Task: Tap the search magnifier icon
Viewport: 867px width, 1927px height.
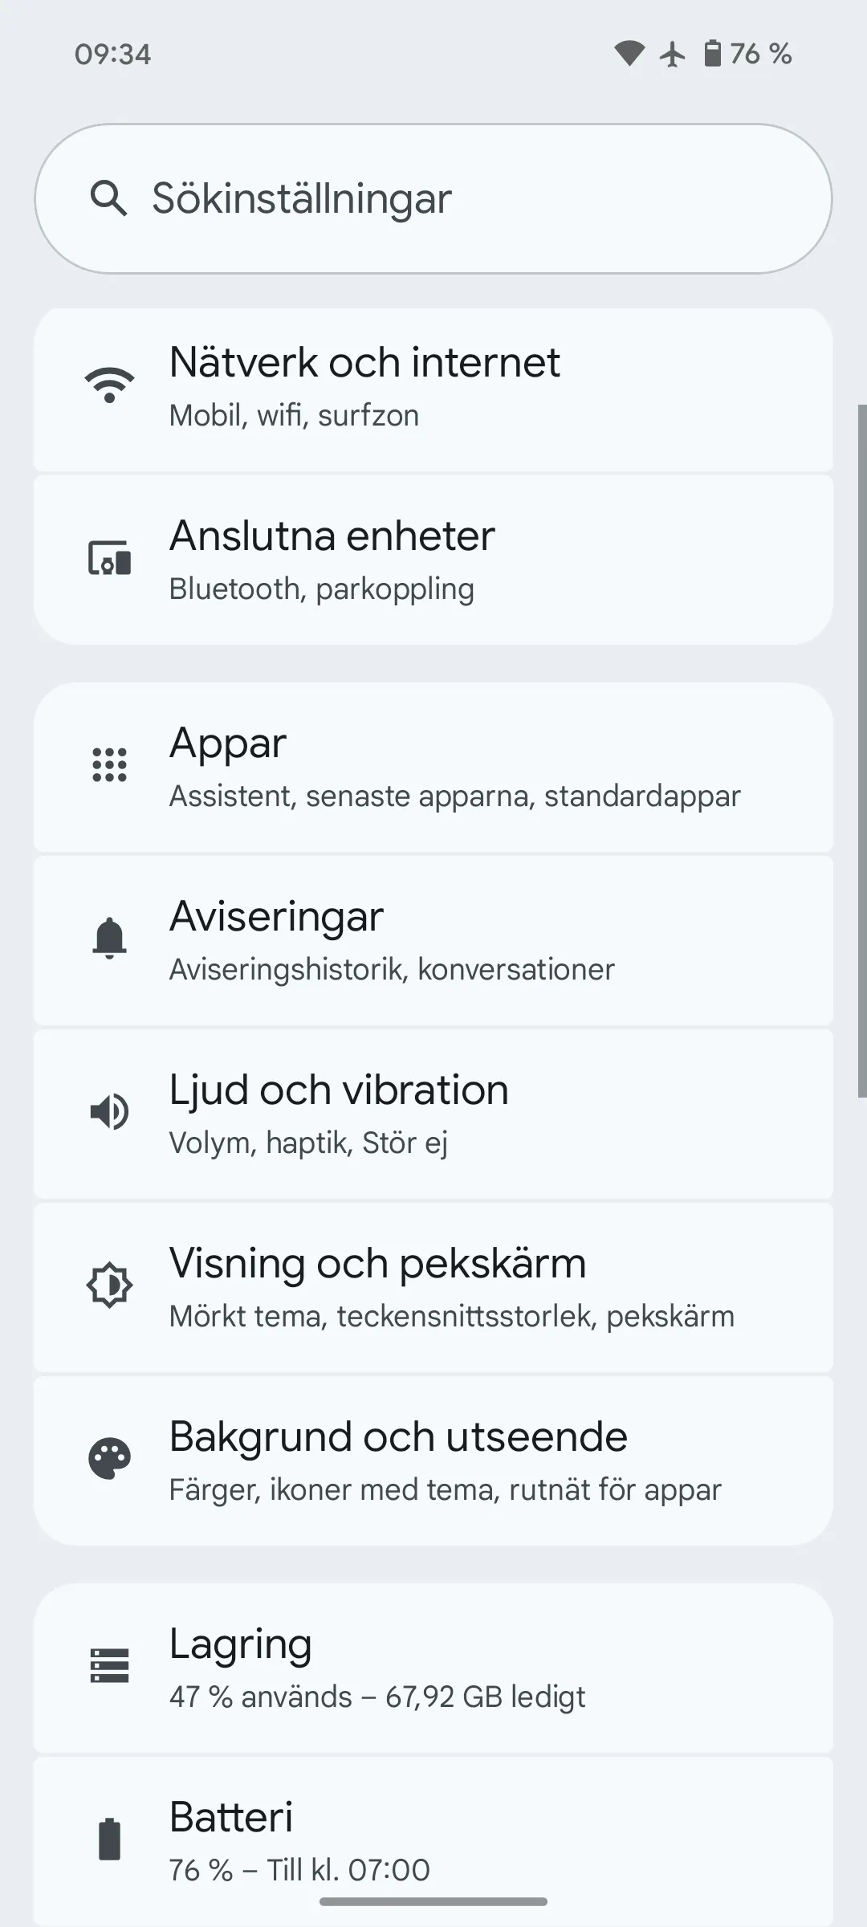Action: (x=108, y=198)
